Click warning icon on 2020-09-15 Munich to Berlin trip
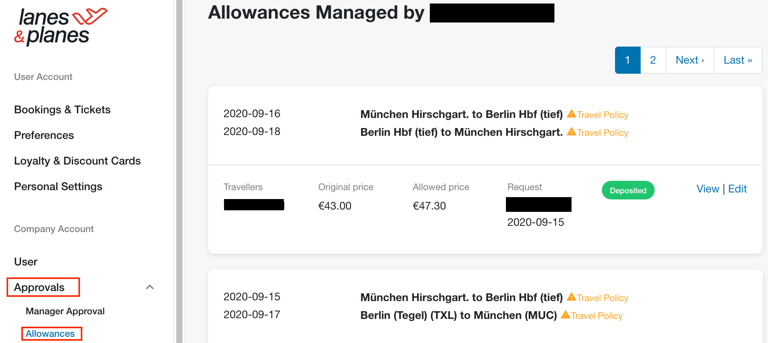This screenshot has height=343, width=768. tap(571, 297)
